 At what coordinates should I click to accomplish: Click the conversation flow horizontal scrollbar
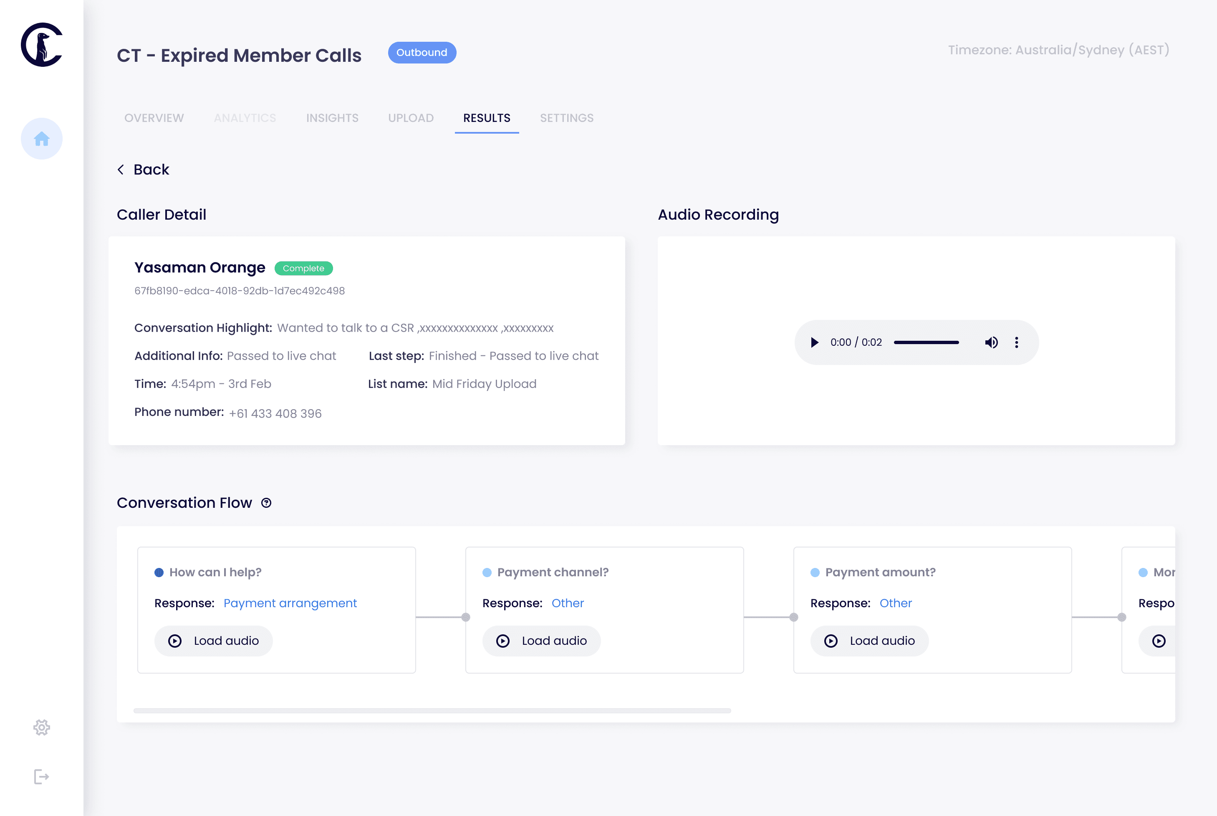click(x=432, y=710)
